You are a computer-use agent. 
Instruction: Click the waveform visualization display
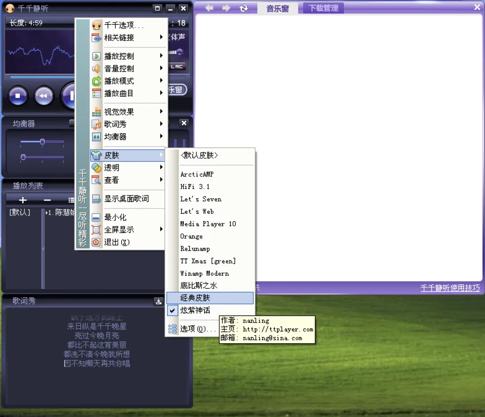(40, 51)
